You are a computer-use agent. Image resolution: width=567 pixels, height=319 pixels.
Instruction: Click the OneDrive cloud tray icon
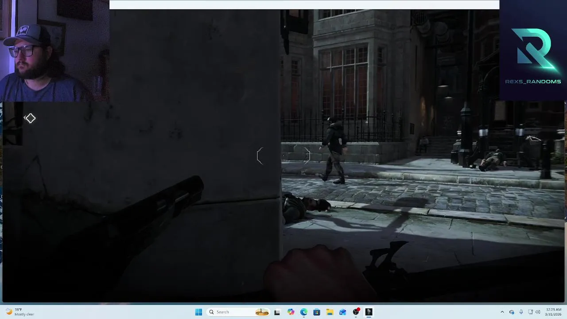pos(512,312)
